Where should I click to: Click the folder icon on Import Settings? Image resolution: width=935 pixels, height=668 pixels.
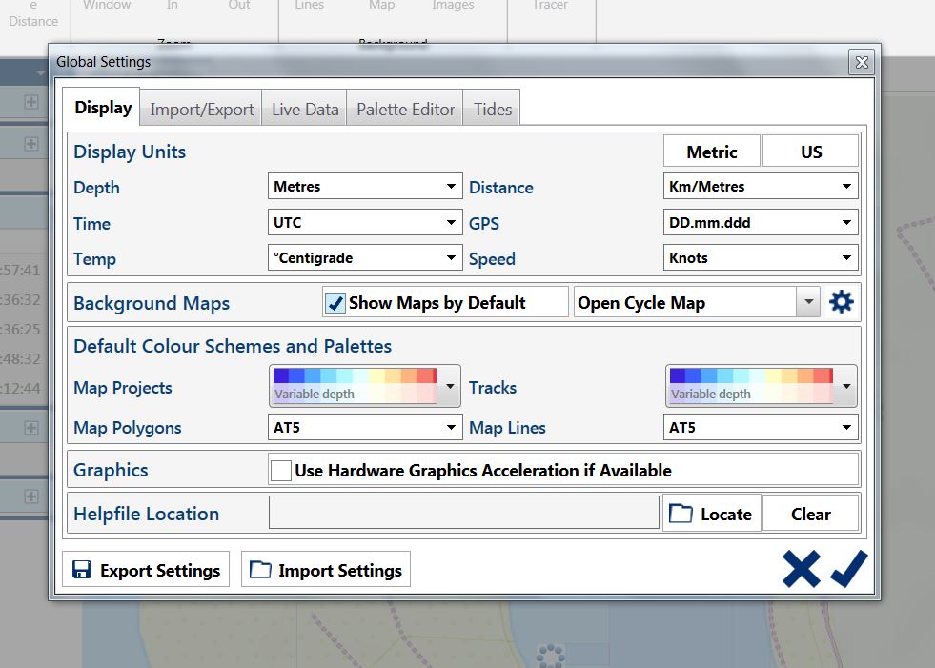tap(260, 571)
